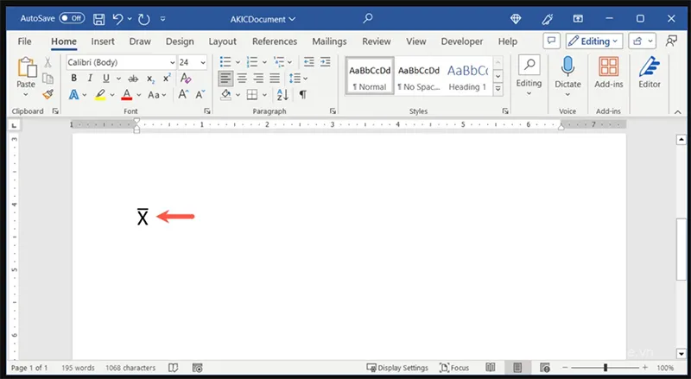
Task: Toggle Bold formatting
Action: tap(73, 79)
